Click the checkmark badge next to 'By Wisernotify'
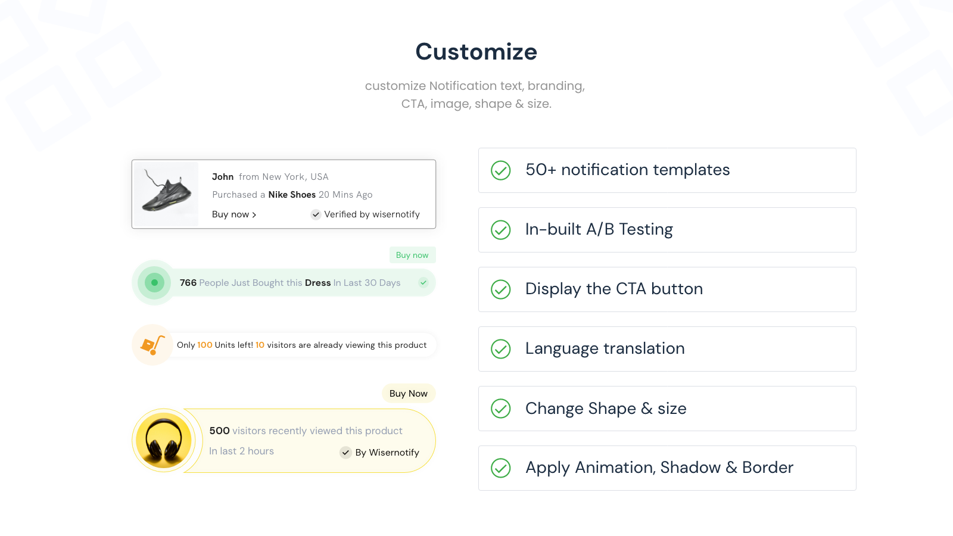Image resolution: width=953 pixels, height=536 pixels. coord(345,453)
